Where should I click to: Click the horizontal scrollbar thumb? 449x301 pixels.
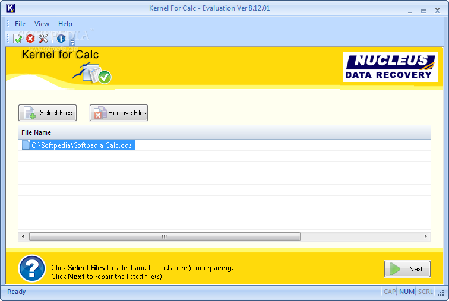[x=165, y=236]
